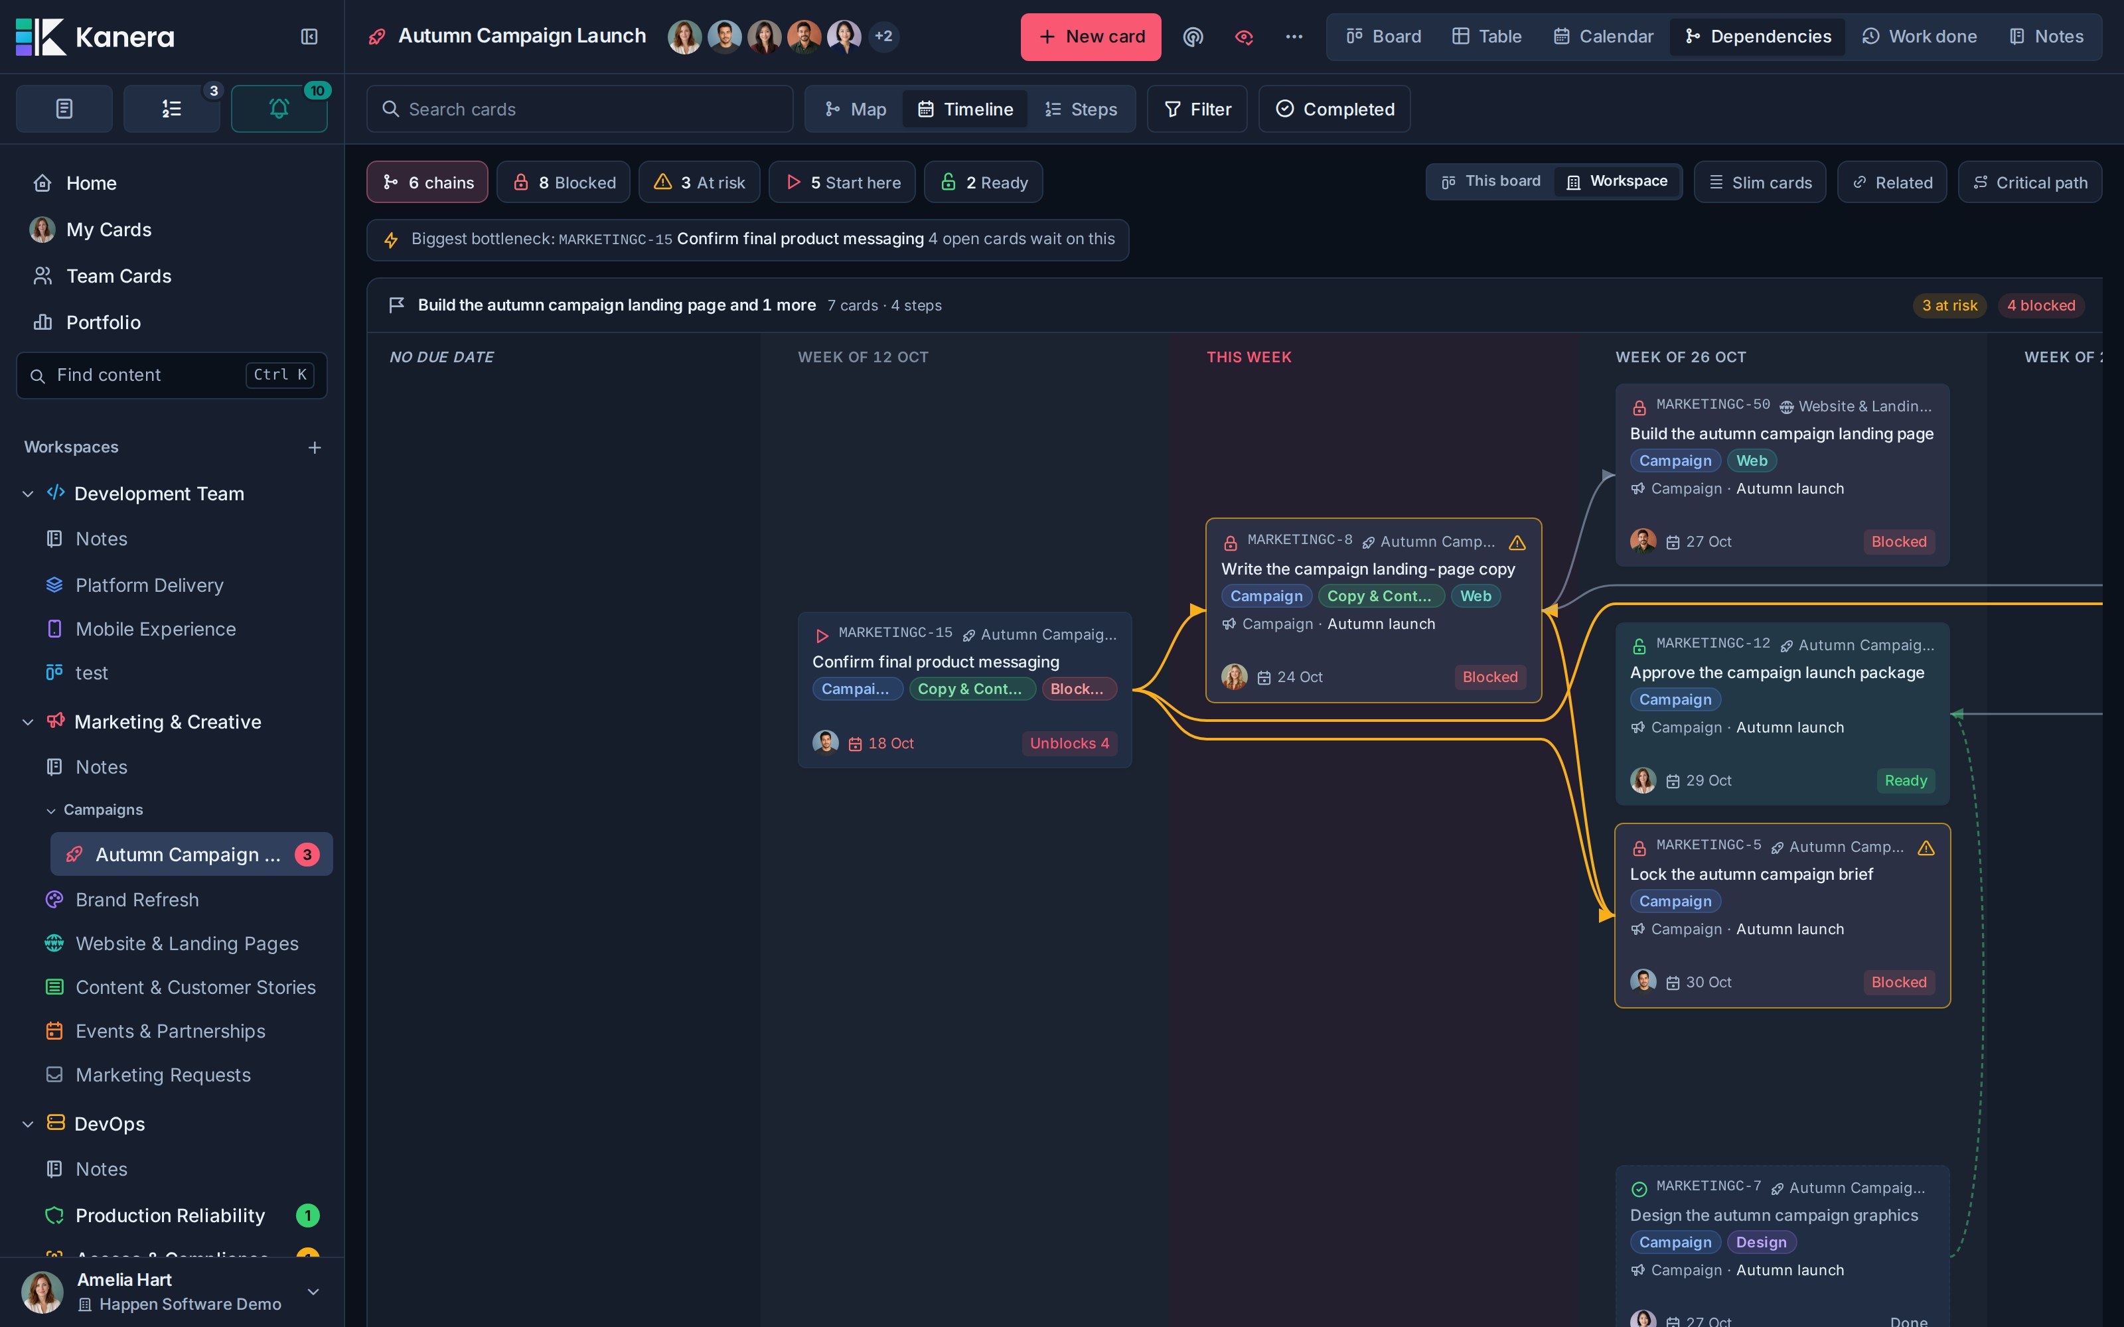This screenshot has height=1327, width=2124.
Task: Click the flag icon beside Build the autumn campaign
Action: click(397, 305)
